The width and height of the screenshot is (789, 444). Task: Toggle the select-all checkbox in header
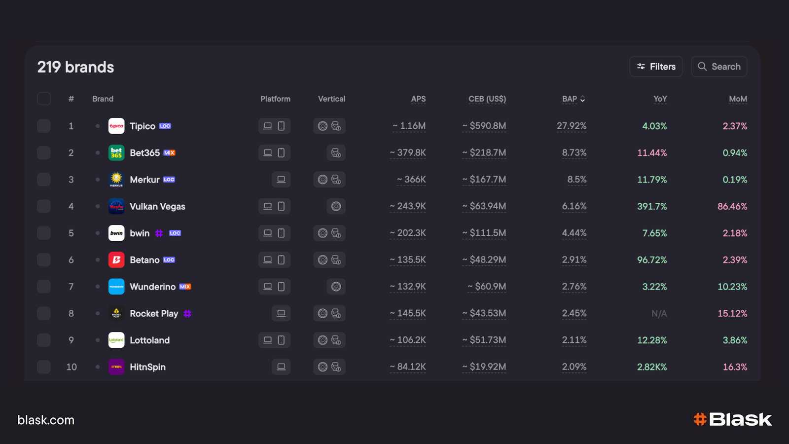pyautogui.click(x=44, y=99)
